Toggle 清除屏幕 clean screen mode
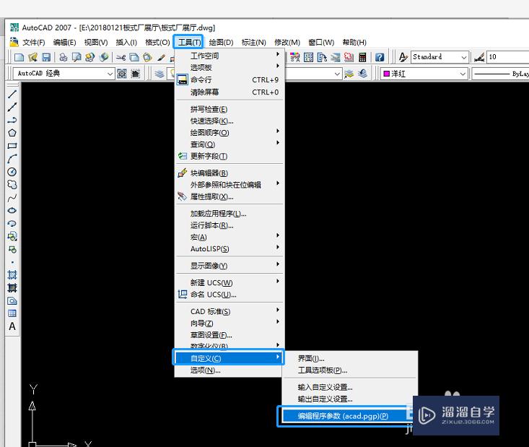The width and height of the screenshot is (529, 447). tap(229, 92)
